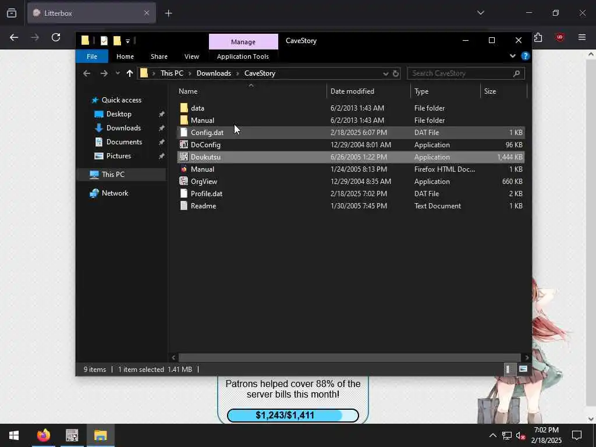Select the Litterbox browser tab

coord(91,13)
